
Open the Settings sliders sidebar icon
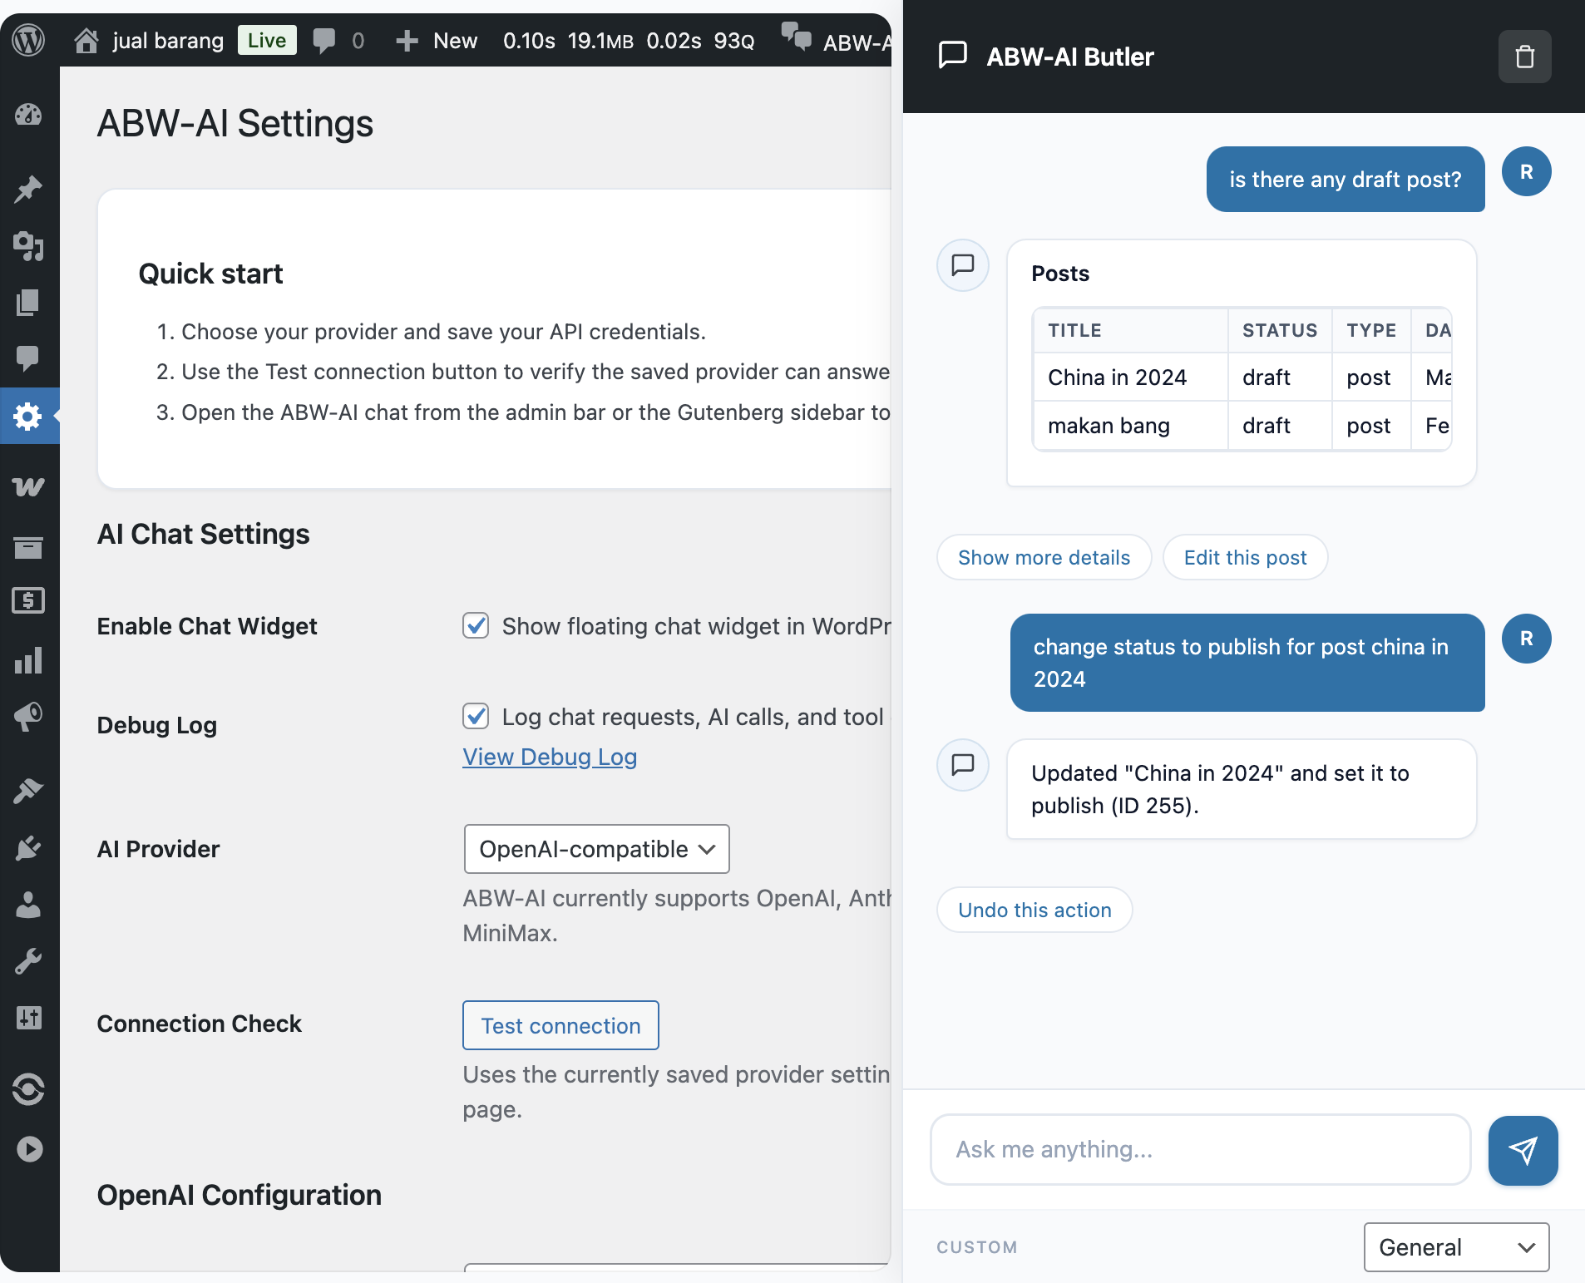29,1018
